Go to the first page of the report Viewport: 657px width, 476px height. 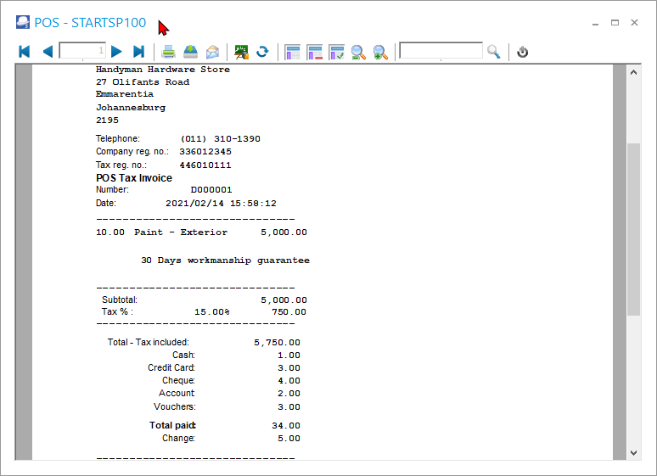25,52
